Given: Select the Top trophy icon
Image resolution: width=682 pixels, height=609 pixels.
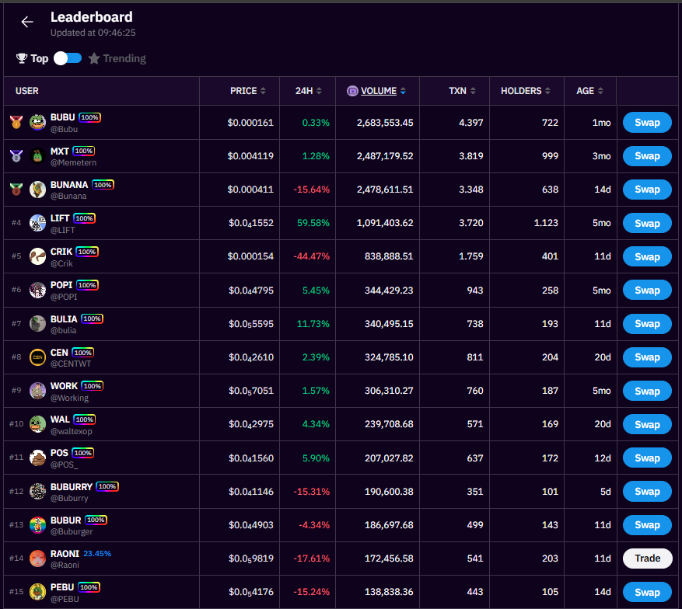Looking at the screenshot, I should (x=22, y=58).
